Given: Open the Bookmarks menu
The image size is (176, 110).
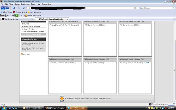Looking at the screenshot, I should click(x=25, y=4).
